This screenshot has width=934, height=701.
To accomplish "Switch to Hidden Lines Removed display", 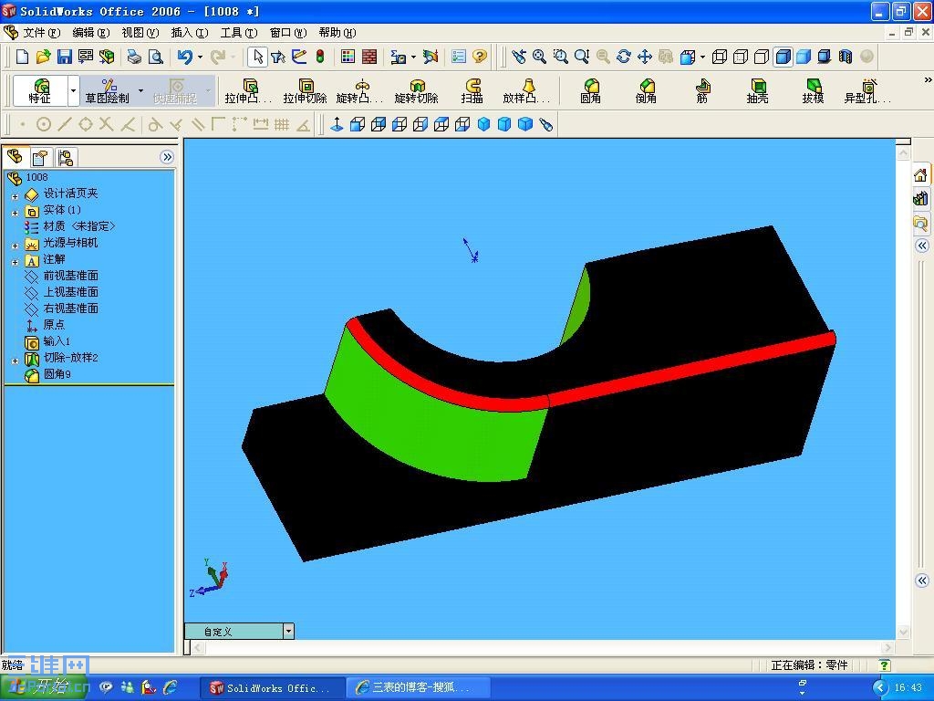I will tap(762, 57).
